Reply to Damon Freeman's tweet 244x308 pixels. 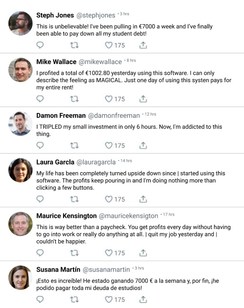pos(40,146)
